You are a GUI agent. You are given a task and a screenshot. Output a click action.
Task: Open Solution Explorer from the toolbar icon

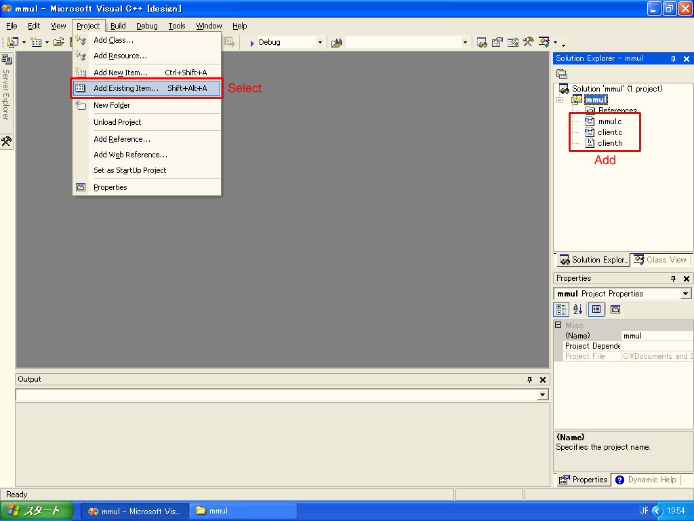click(482, 43)
